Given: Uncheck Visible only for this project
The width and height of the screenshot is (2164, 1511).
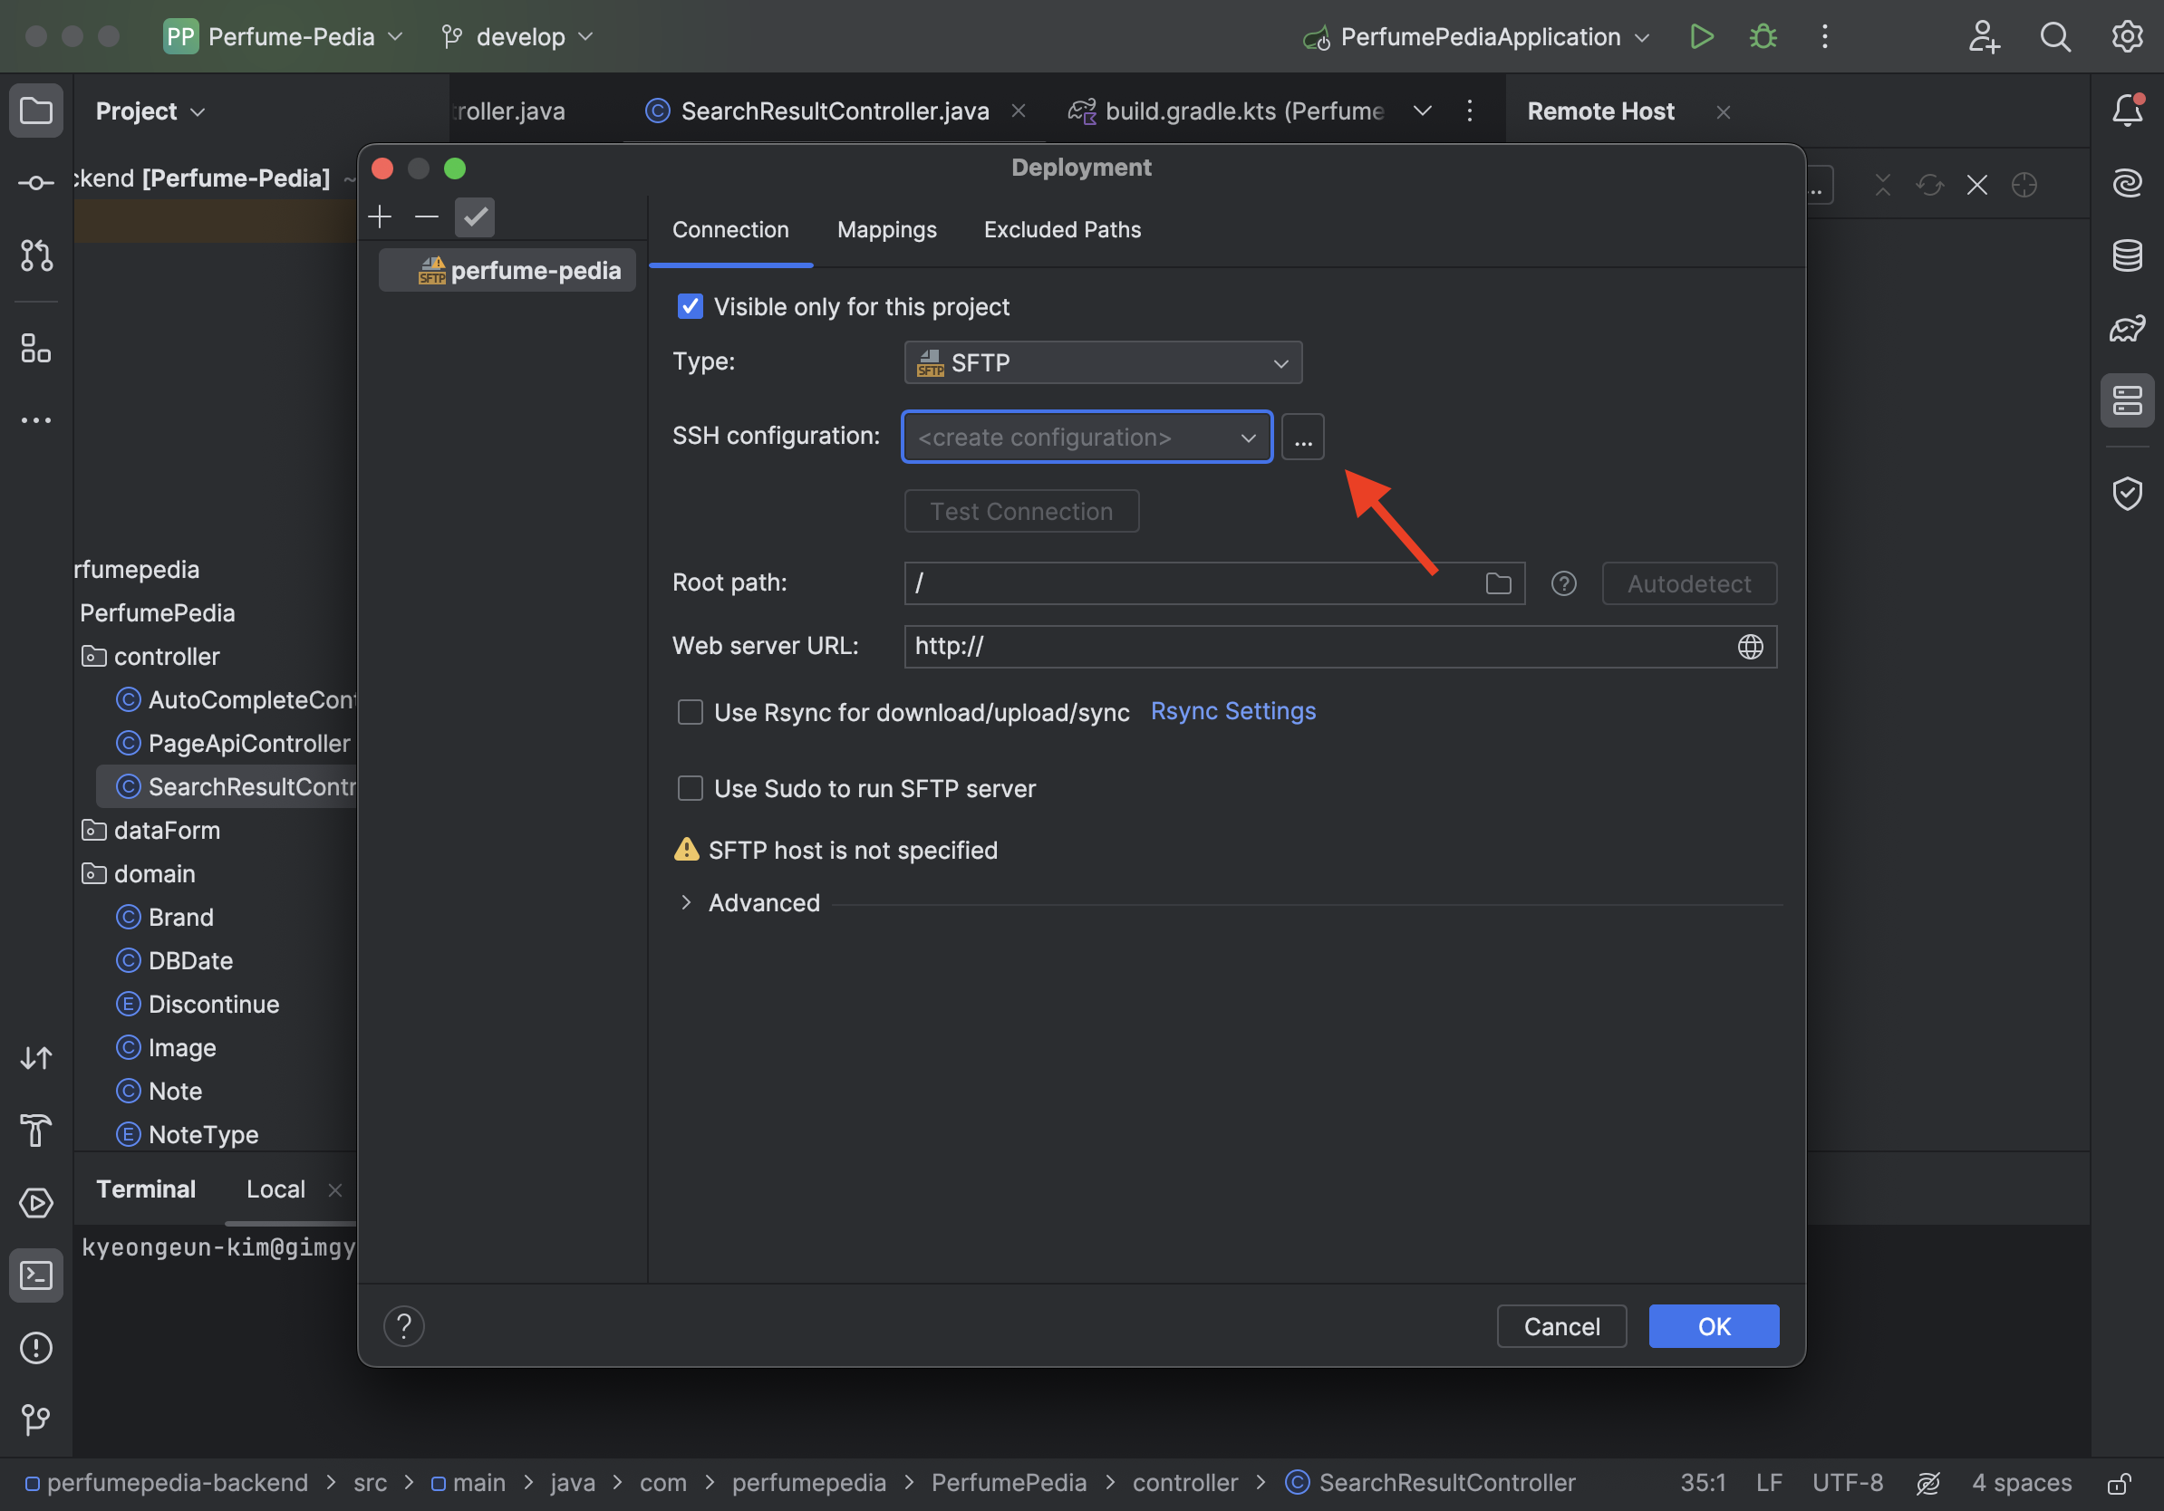Looking at the screenshot, I should click(690, 306).
